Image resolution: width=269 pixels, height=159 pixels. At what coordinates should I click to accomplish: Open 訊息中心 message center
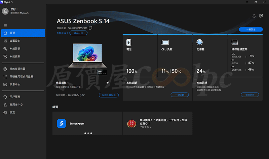click(x=23, y=85)
